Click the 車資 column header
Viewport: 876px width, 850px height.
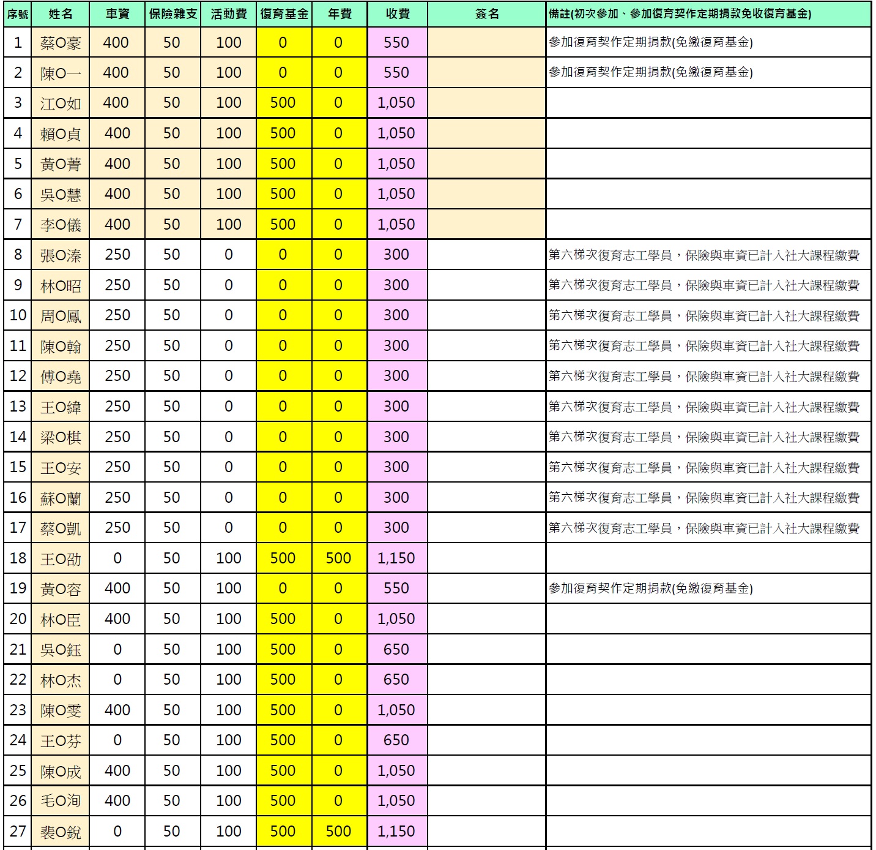pyautogui.click(x=117, y=14)
